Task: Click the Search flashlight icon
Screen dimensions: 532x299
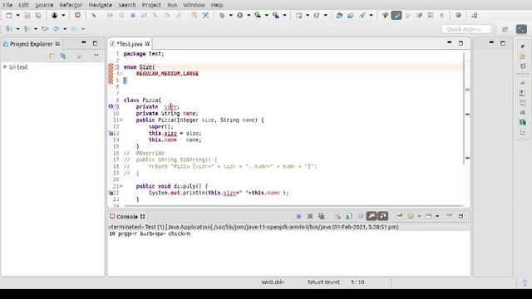Action: point(362,15)
